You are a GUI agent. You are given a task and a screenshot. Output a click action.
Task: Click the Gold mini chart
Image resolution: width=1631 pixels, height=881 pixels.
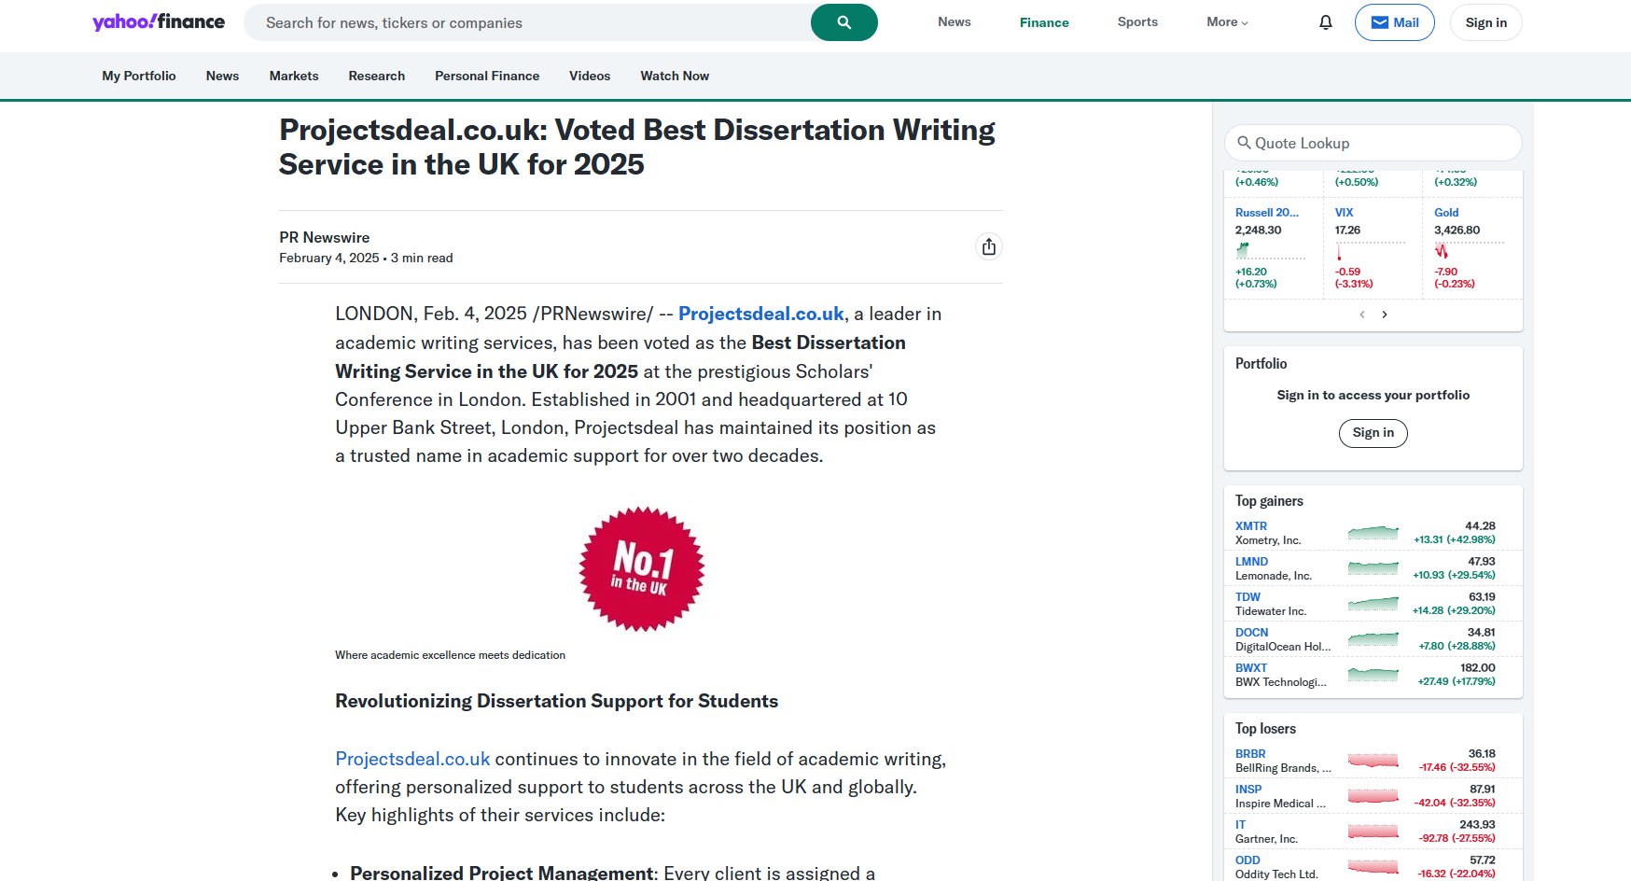coord(1470,250)
